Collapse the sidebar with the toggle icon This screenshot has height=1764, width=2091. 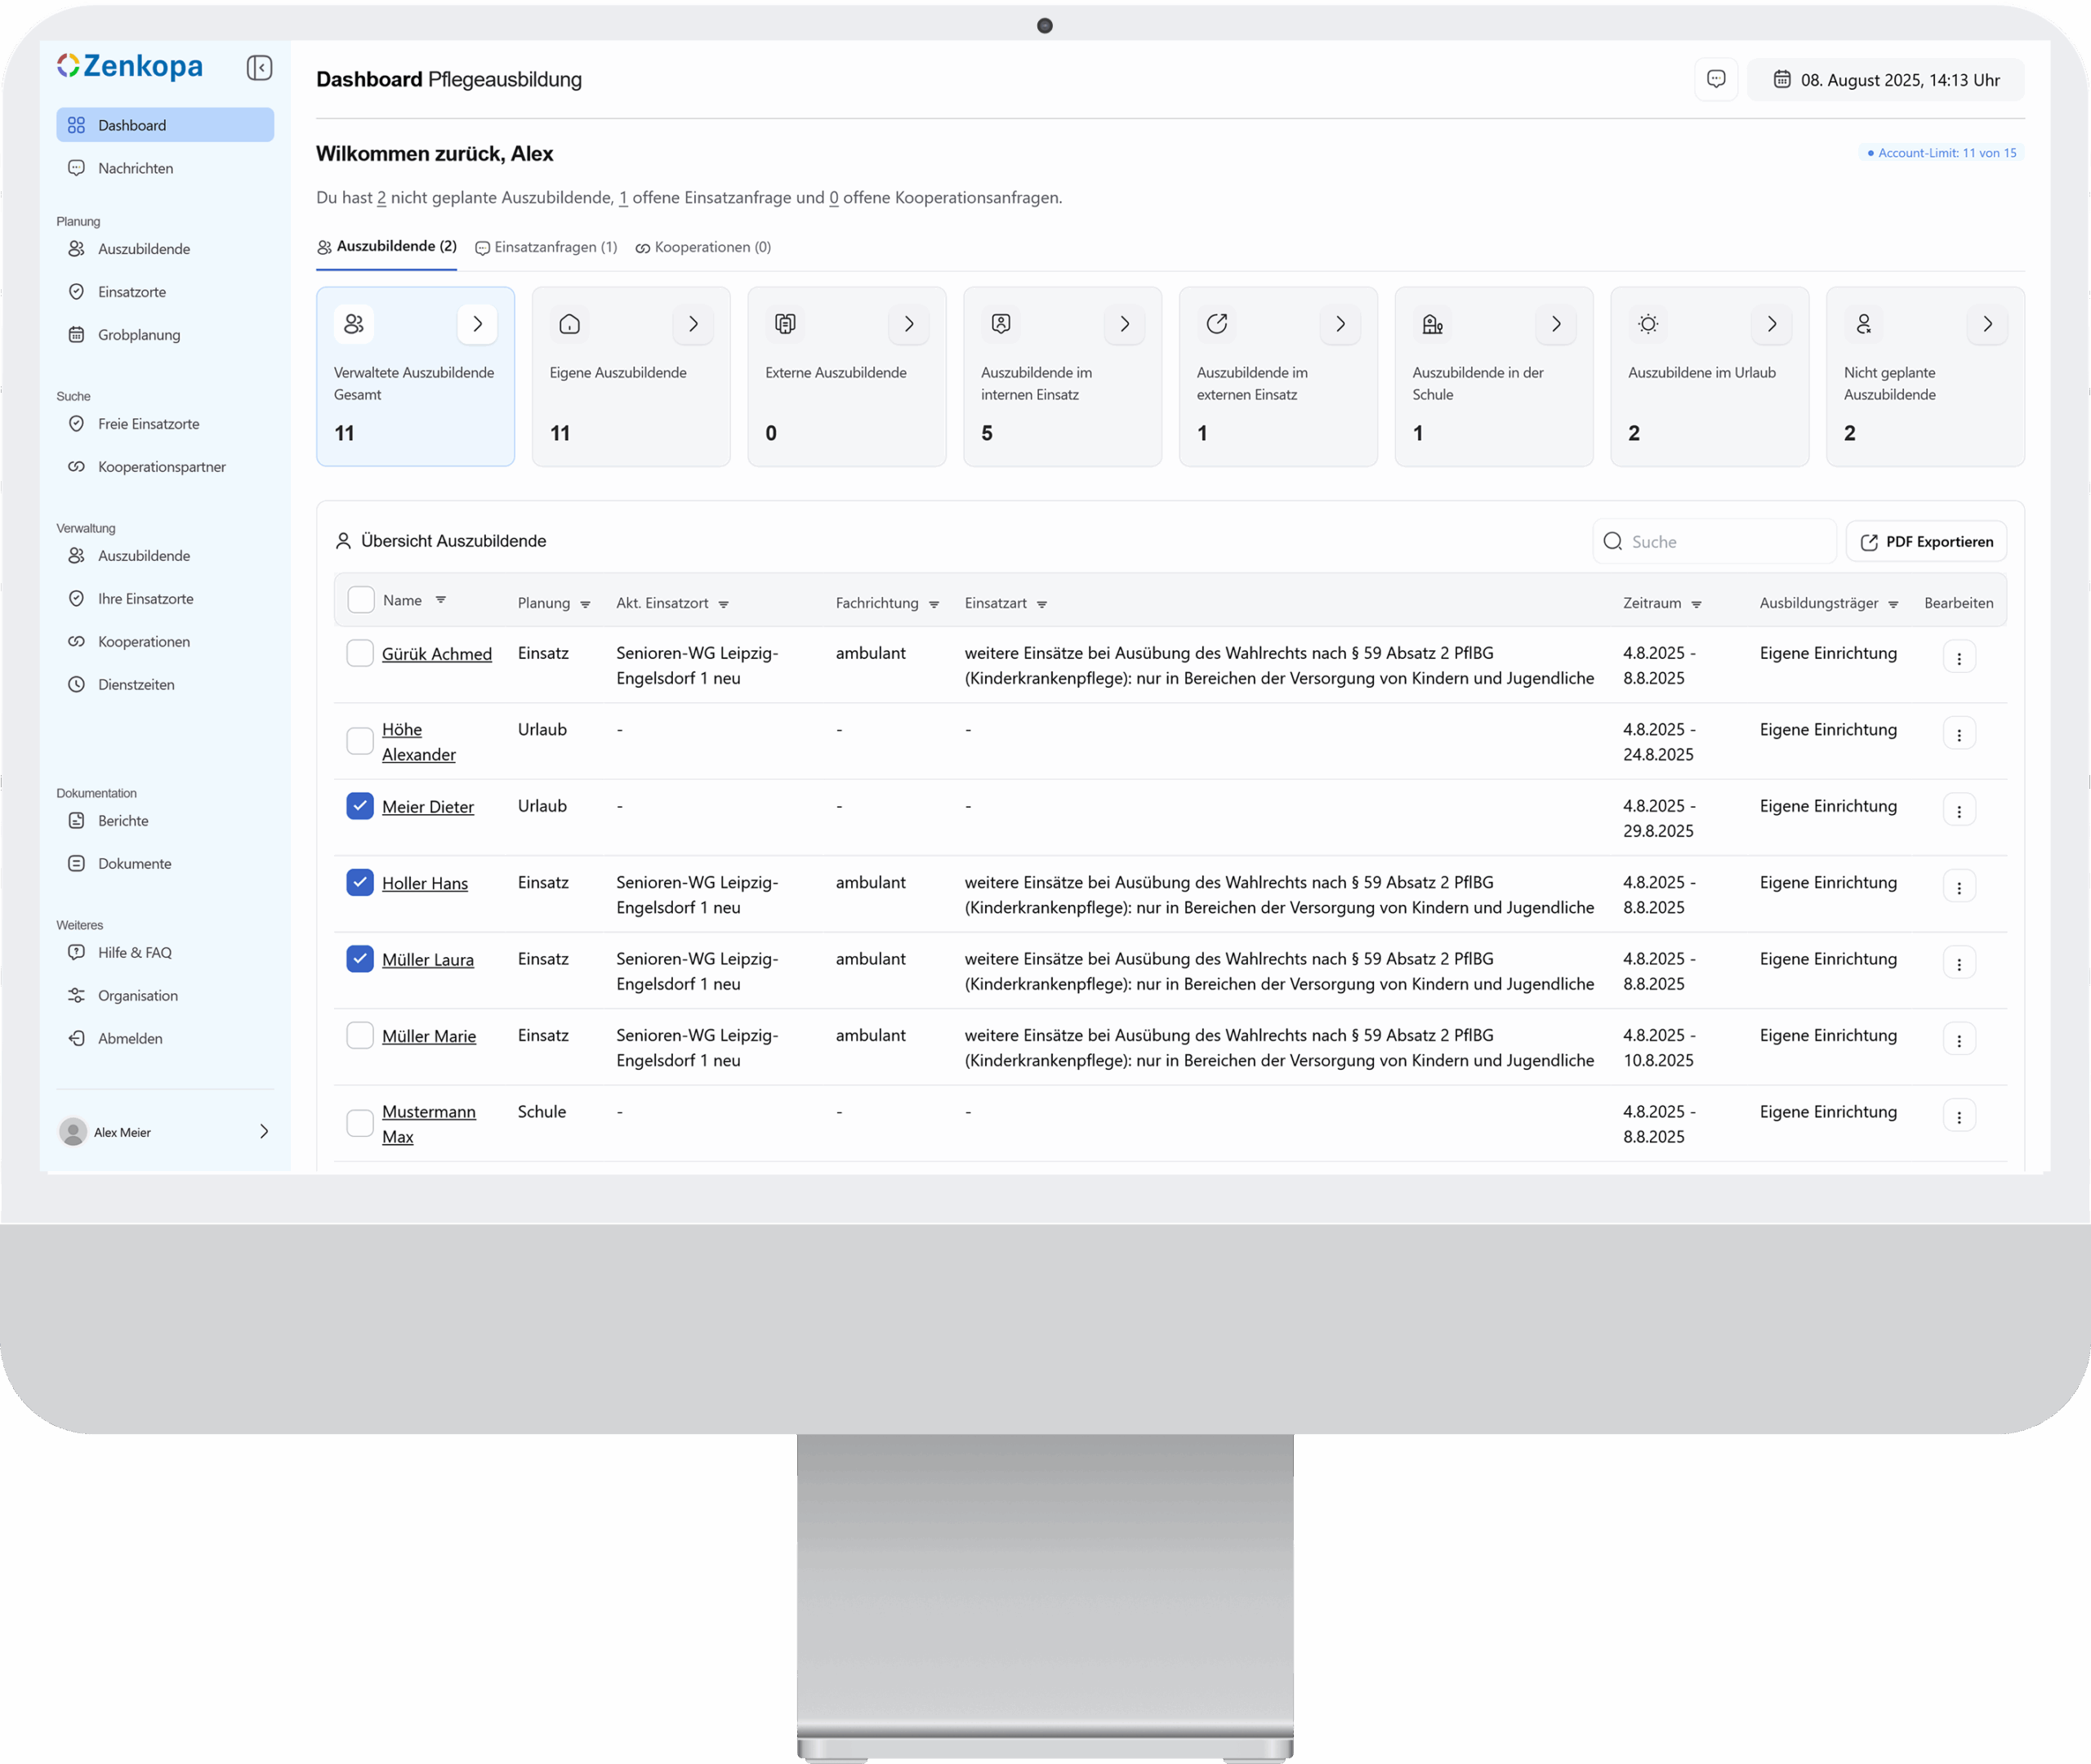click(x=259, y=67)
